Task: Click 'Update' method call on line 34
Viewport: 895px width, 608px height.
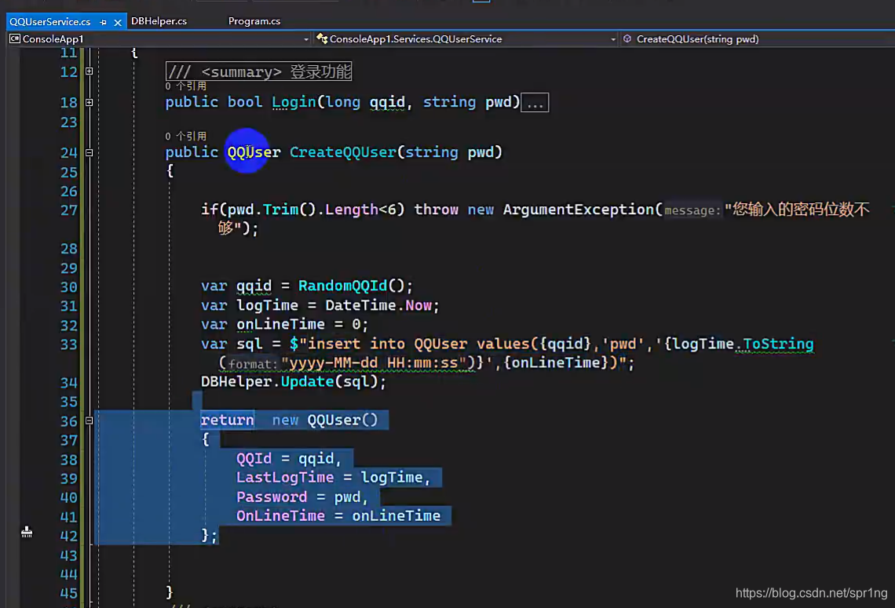Action: pyautogui.click(x=307, y=381)
